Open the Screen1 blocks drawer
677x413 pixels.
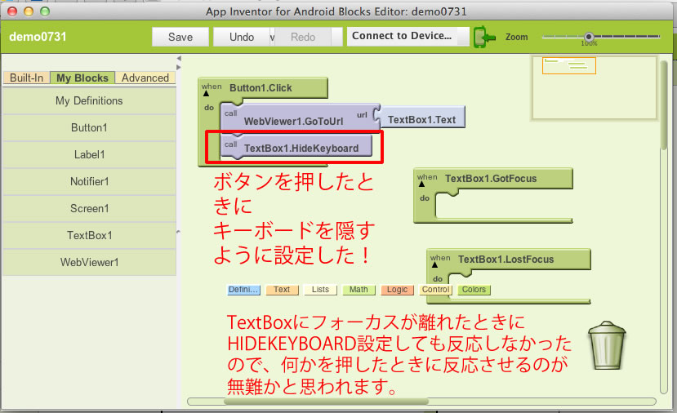click(89, 208)
